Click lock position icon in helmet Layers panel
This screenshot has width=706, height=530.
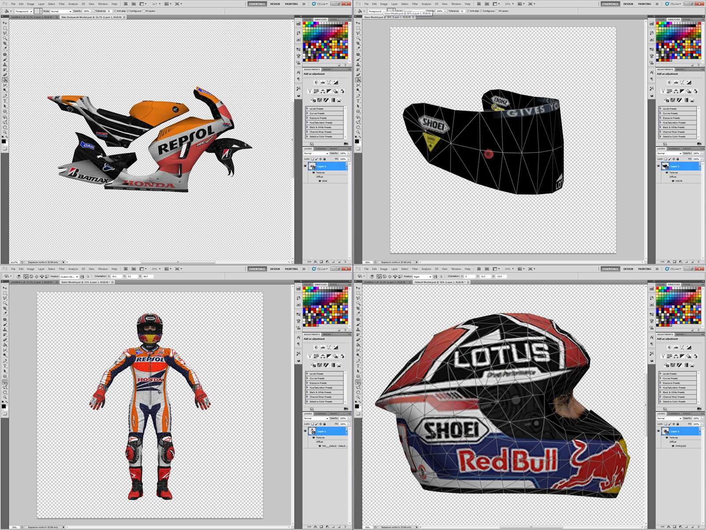(673, 424)
